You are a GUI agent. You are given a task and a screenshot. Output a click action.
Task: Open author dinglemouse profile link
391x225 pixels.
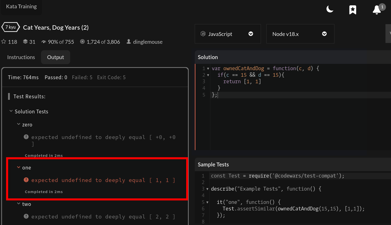pyautogui.click(x=148, y=42)
